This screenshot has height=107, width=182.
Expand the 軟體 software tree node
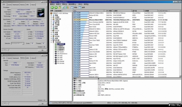point(51,35)
